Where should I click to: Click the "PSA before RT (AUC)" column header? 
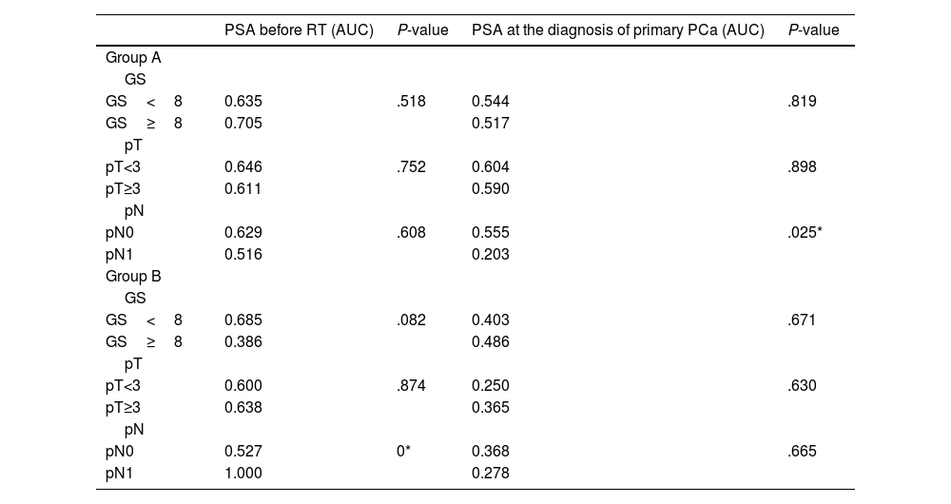300,30
